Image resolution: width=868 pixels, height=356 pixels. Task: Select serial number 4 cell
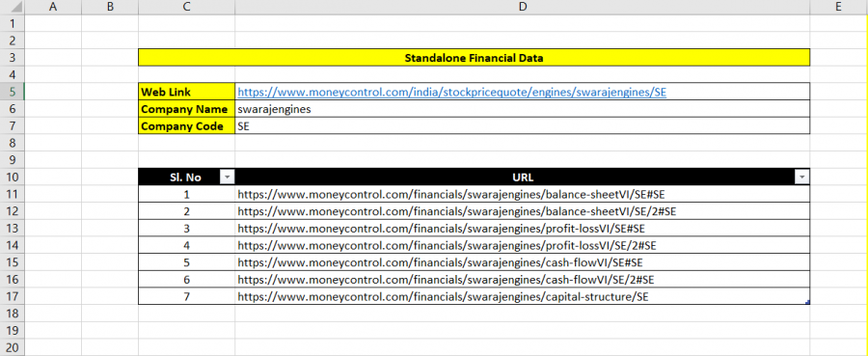(186, 245)
